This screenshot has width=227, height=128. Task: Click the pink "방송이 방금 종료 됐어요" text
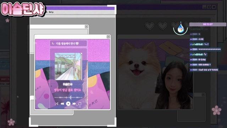(68, 90)
